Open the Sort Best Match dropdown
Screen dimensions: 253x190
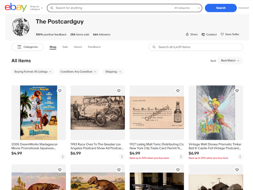230,60
